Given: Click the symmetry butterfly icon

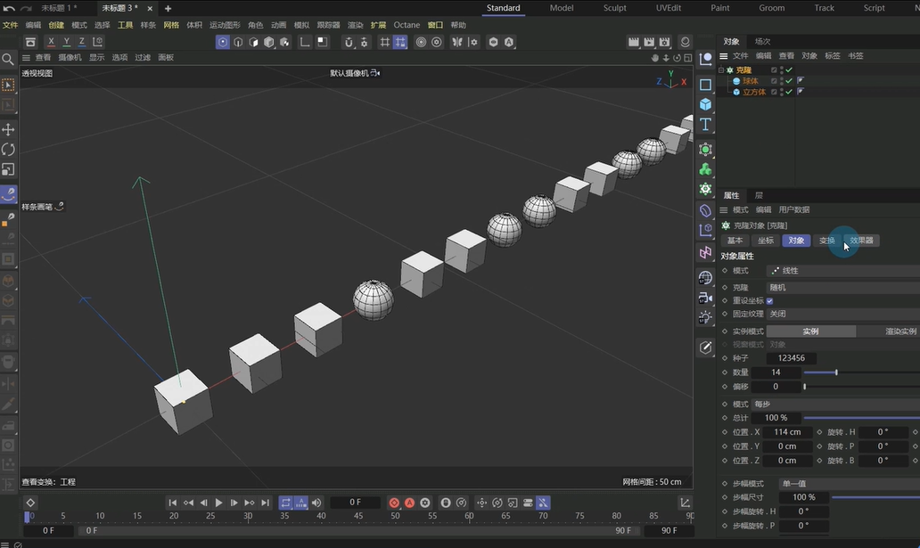Looking at the screenshot, I should tap(457, 42).
